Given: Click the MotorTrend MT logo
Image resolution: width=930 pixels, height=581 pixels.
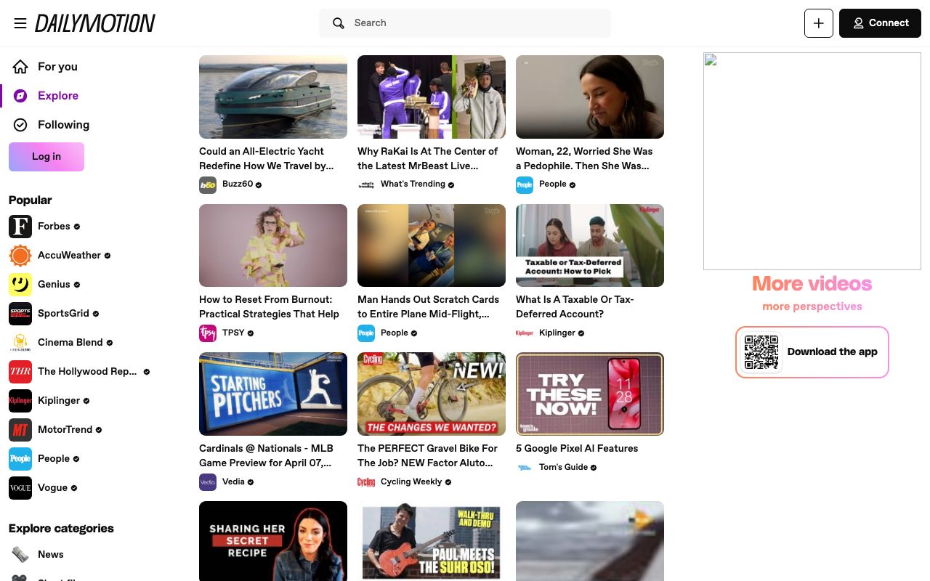Looking at the screenshot, I should (20, 430).
